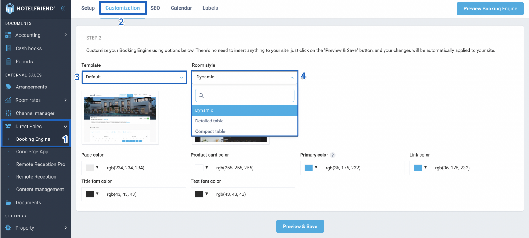This screenshot has height=238, width=529.
Task: Click the Cash books icon
Action: click(x=8, y=48)
